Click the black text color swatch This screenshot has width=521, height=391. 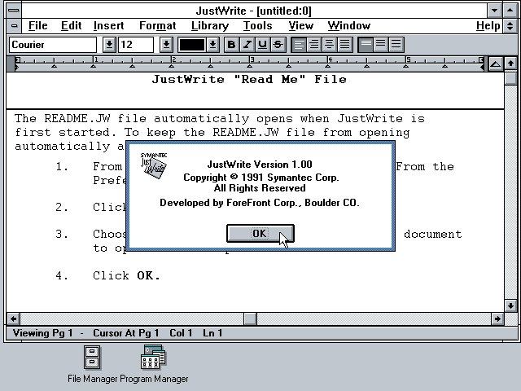tap(192, 45)
